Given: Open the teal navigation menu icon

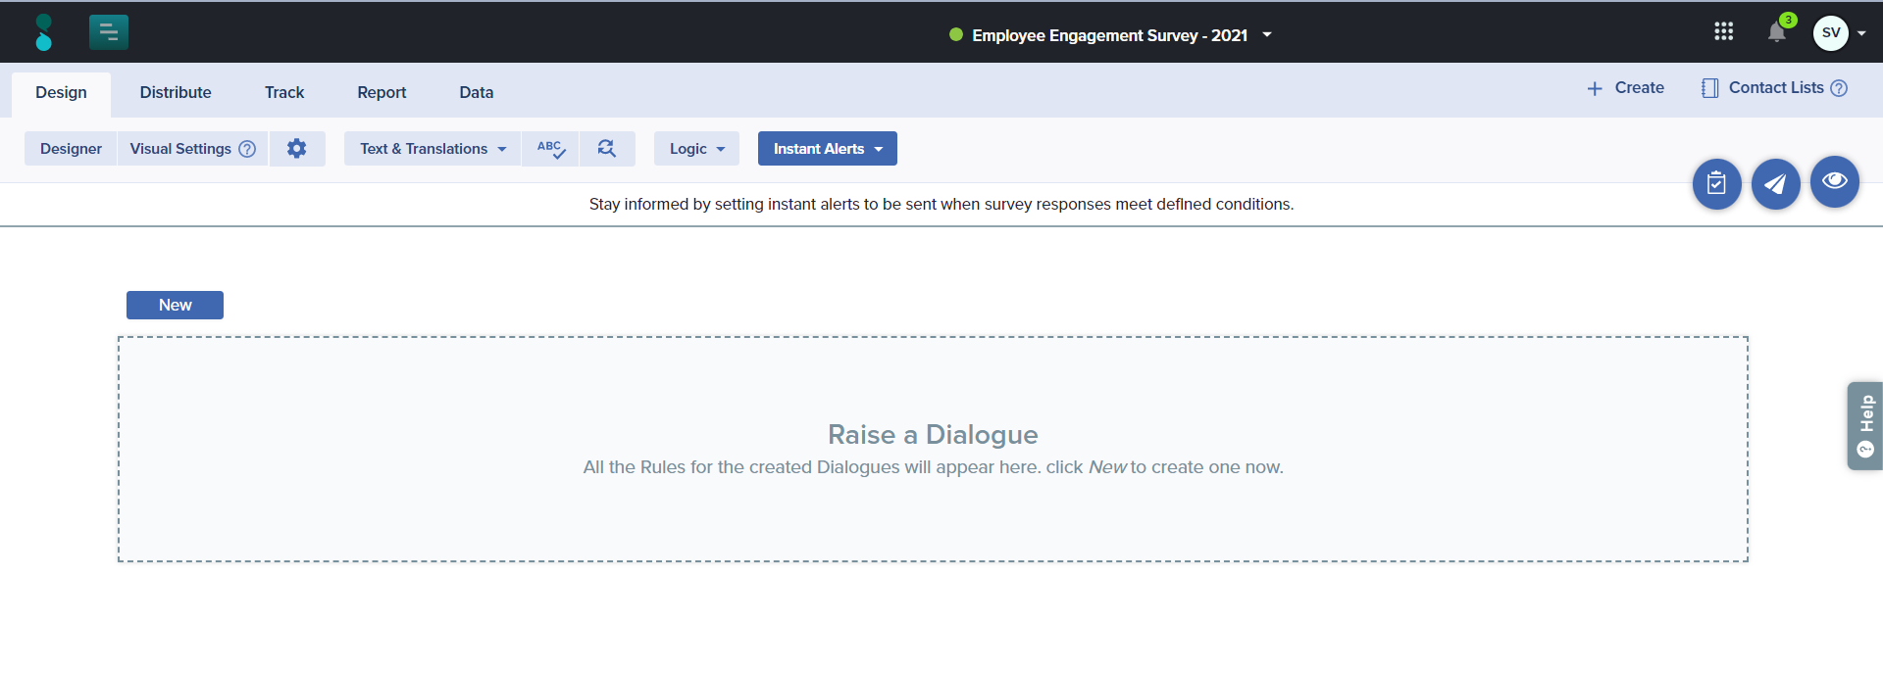Looking at the screenshot, I should (x=108, y=32).
